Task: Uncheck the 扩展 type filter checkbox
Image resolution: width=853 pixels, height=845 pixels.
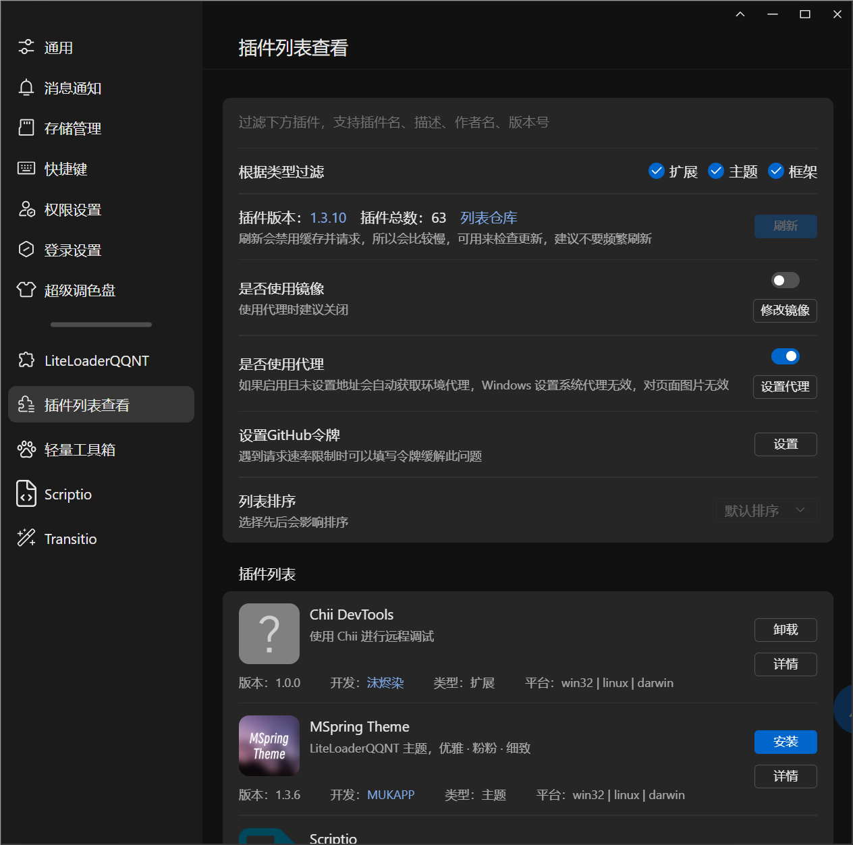Action: coord(656,171)
